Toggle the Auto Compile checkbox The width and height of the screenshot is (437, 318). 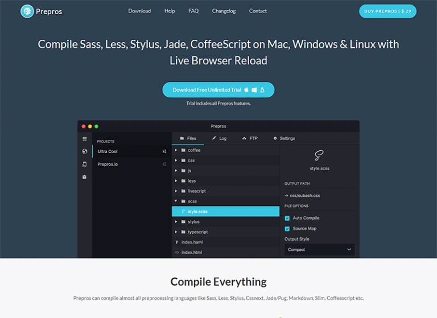tap(287, 218)
